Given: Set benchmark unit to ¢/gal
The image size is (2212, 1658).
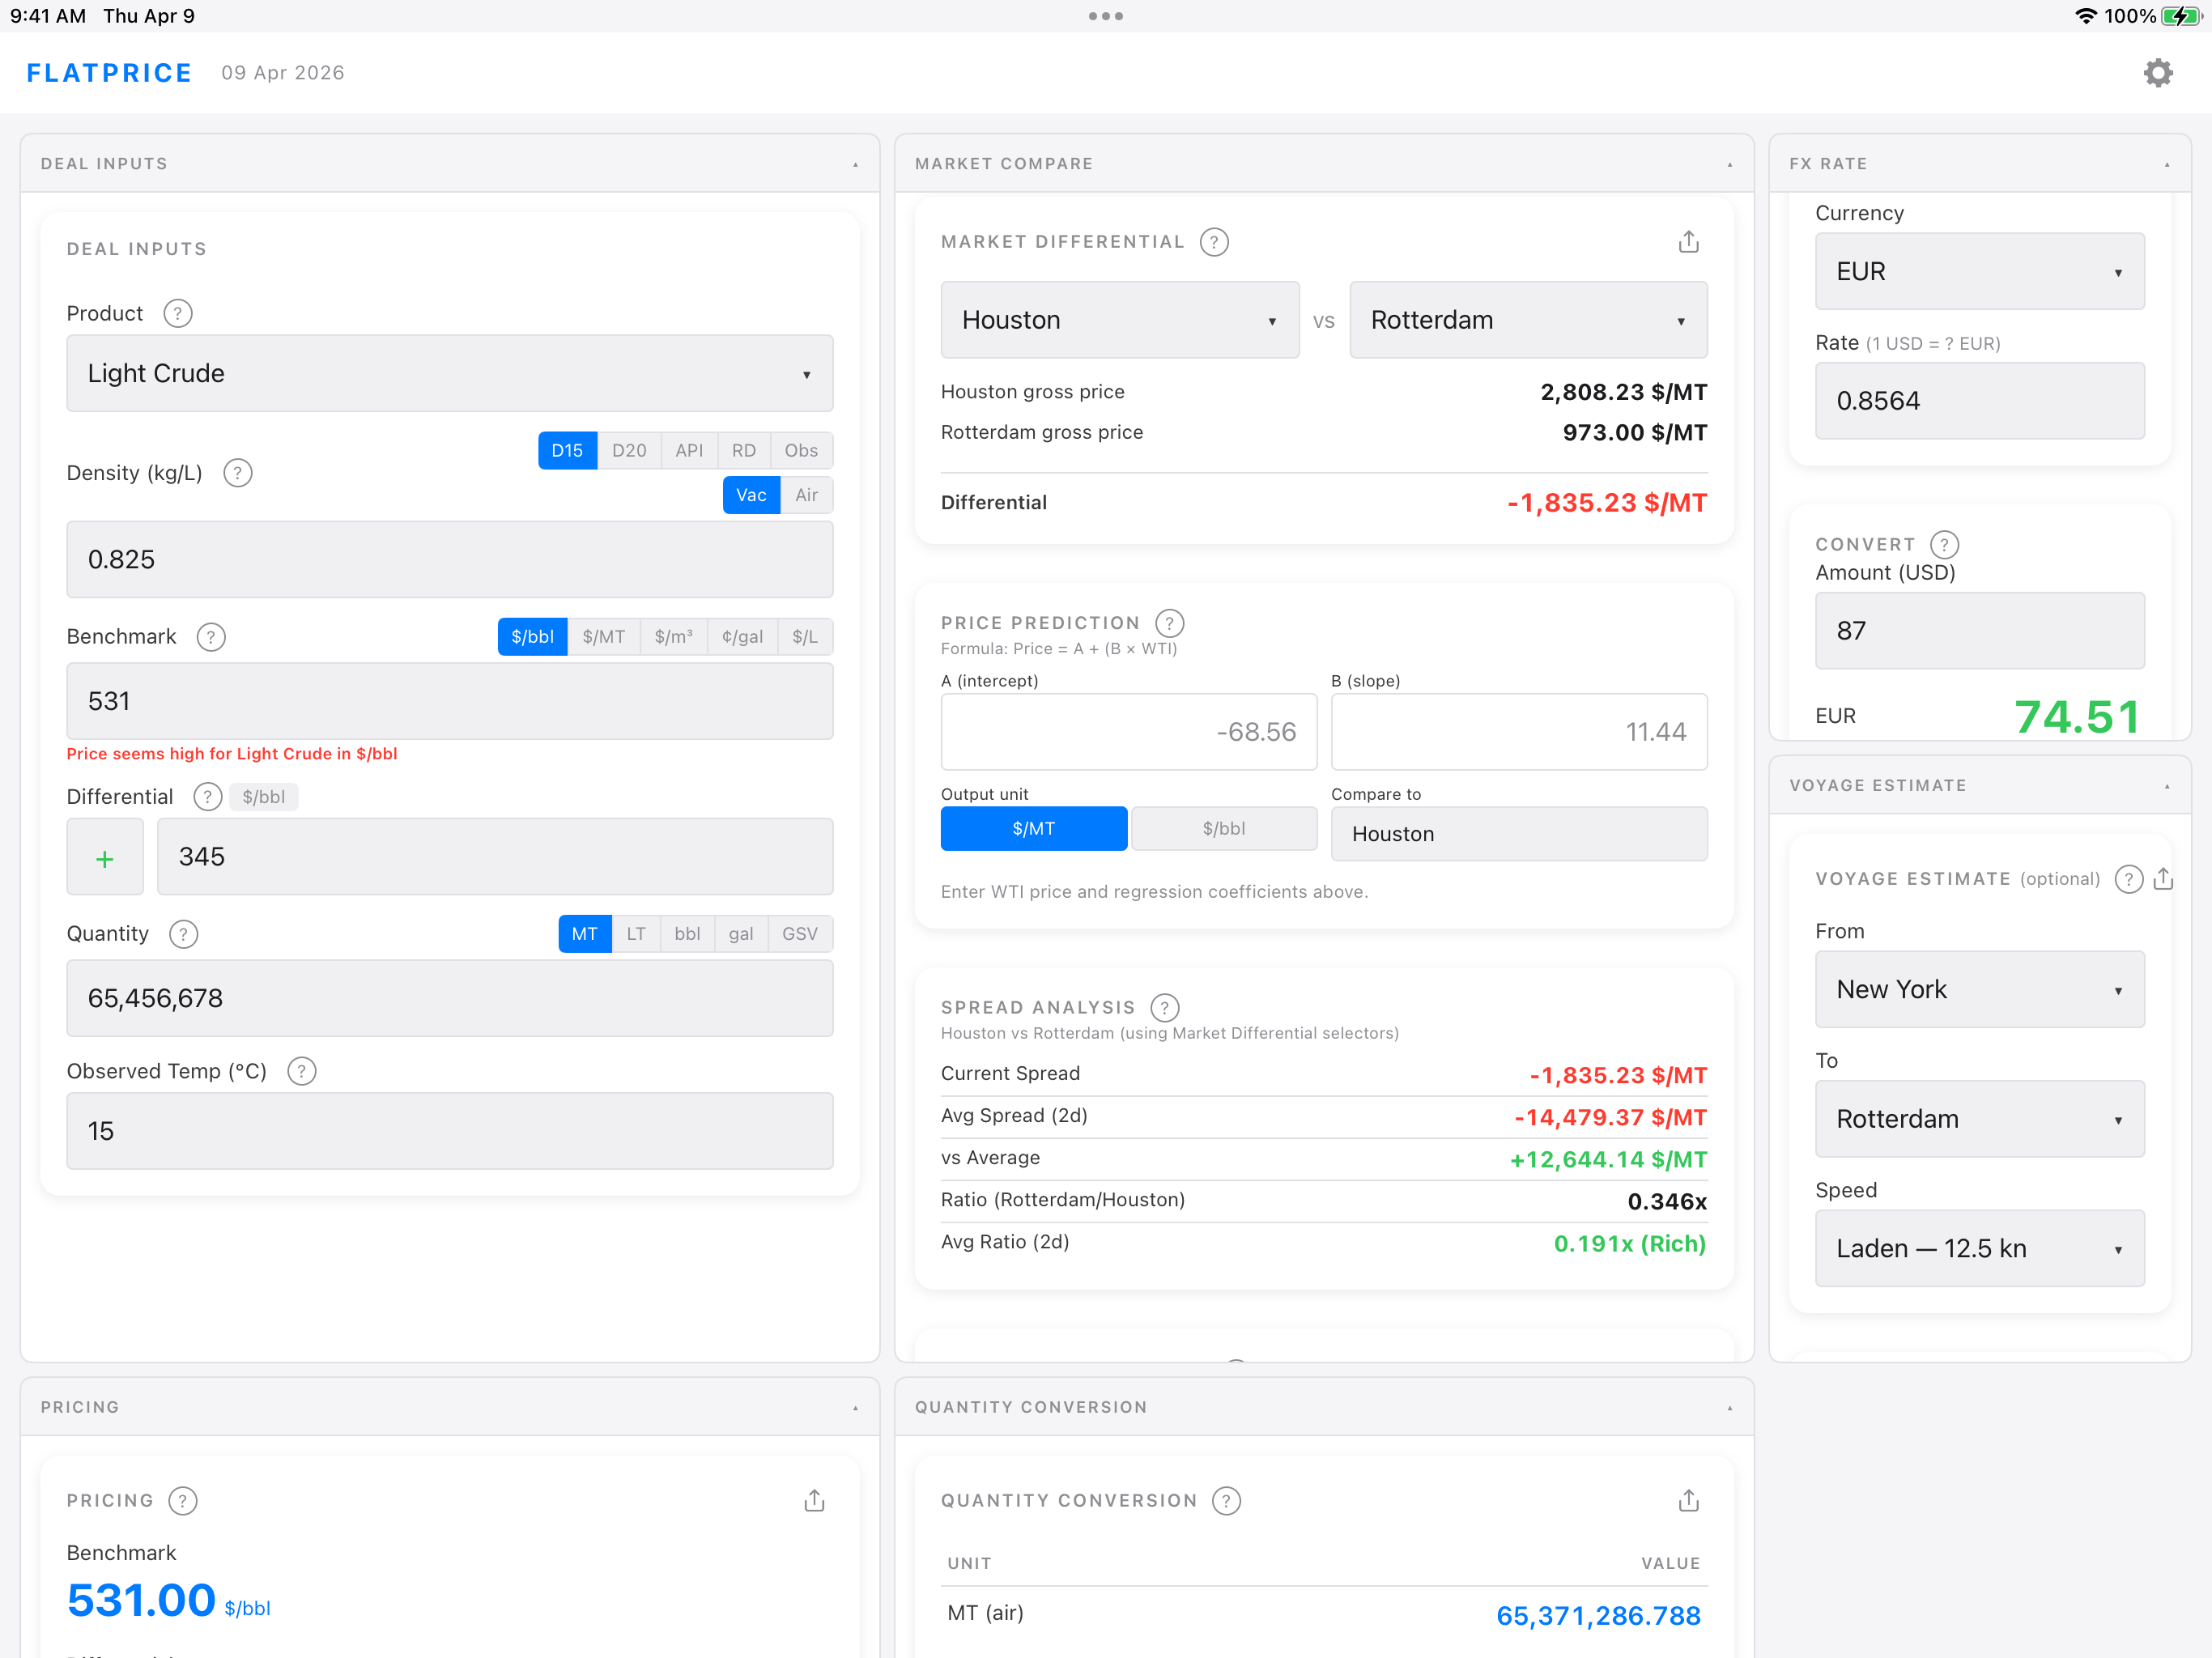Looking at the screenshot, I should click(742, 637).
